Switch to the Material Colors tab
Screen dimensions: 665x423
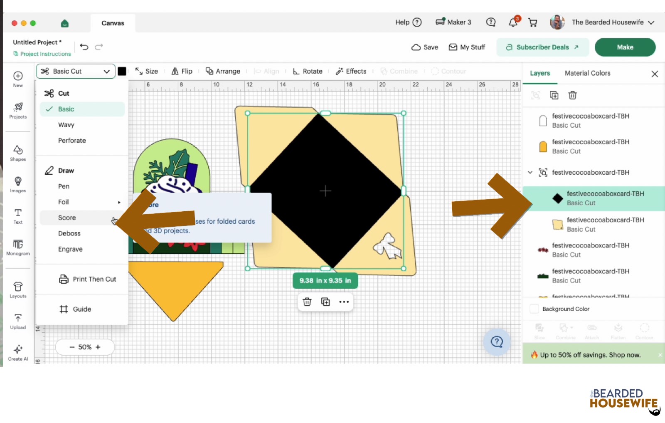[x=587, y=73]
